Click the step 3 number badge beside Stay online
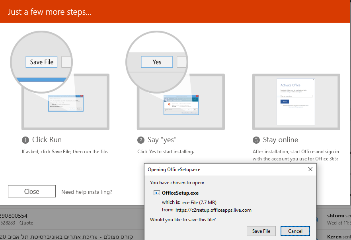 click(x=256, y=140)
